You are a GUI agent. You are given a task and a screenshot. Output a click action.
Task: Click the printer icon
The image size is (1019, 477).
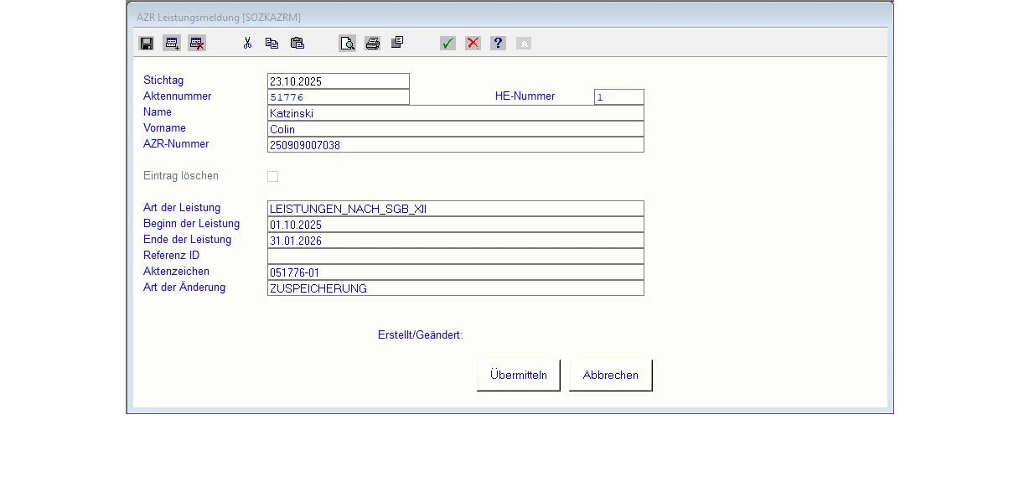pyautogui.click(x=373, y=43)
